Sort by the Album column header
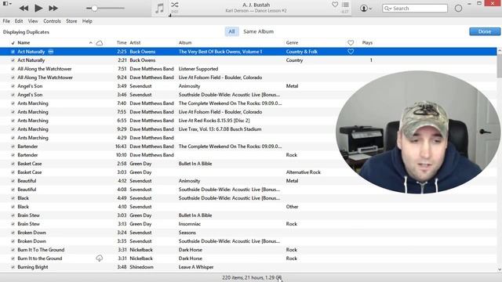 click(x=185, y=43)
